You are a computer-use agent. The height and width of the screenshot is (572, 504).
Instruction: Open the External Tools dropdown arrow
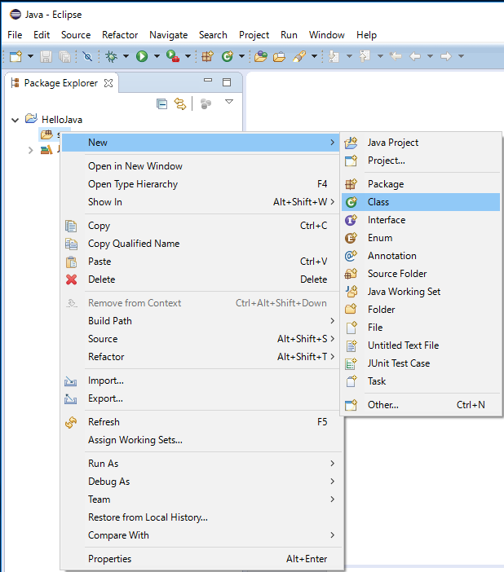[x=188, y=56]
